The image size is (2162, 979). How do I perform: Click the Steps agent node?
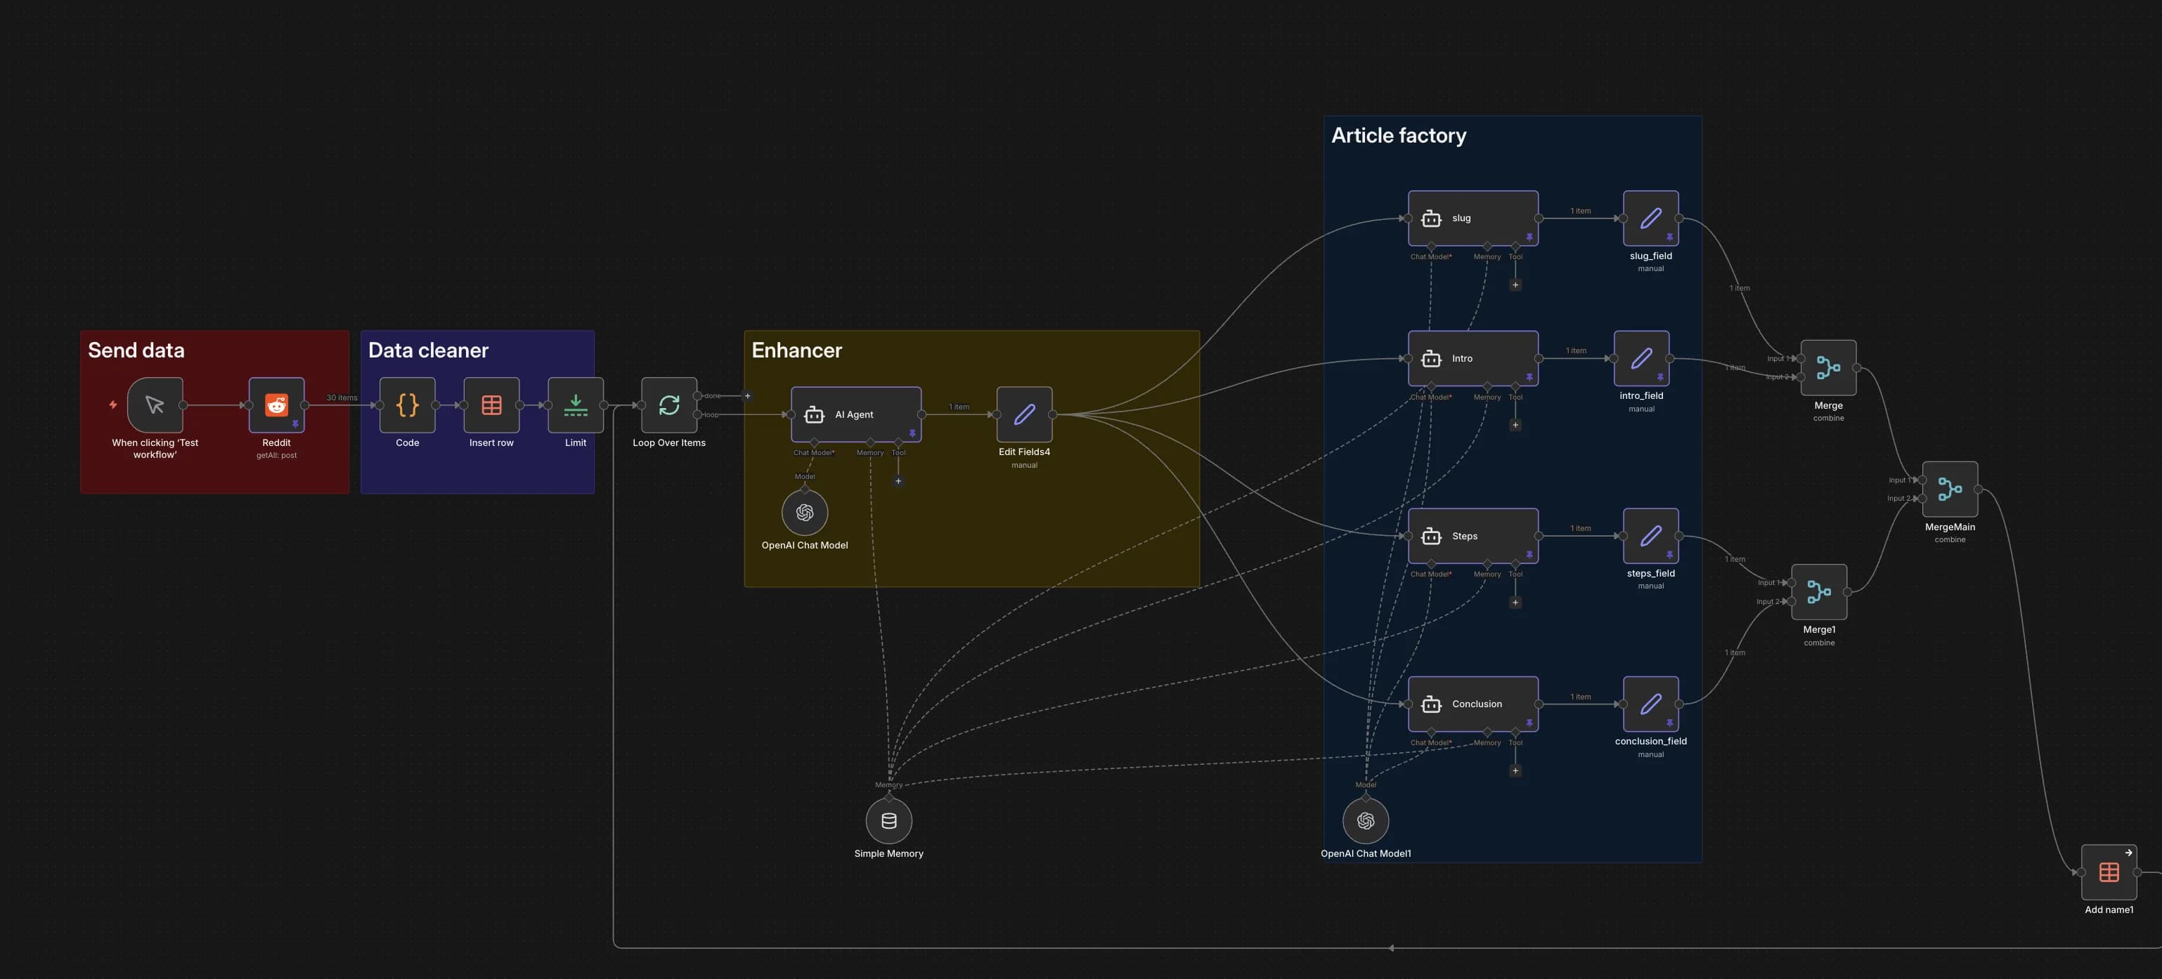coord(1473,536)
